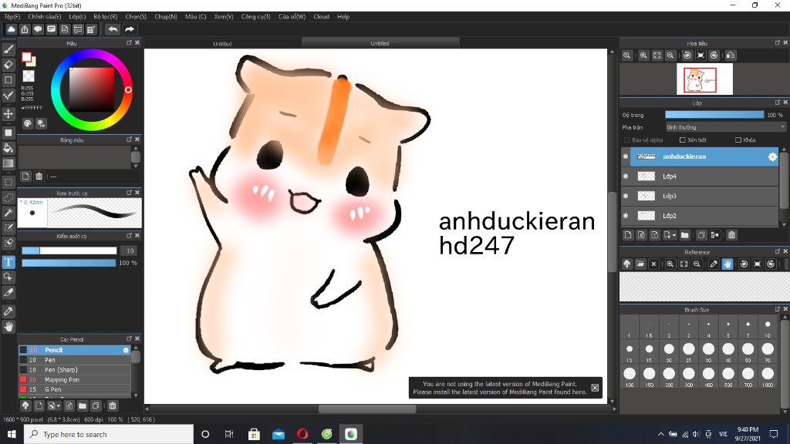
Task: Click the foreground color swatch
Action: coord(27,57)
